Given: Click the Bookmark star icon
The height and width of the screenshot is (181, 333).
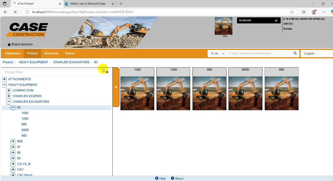Looking at the screenshot, I should (276, 21).
